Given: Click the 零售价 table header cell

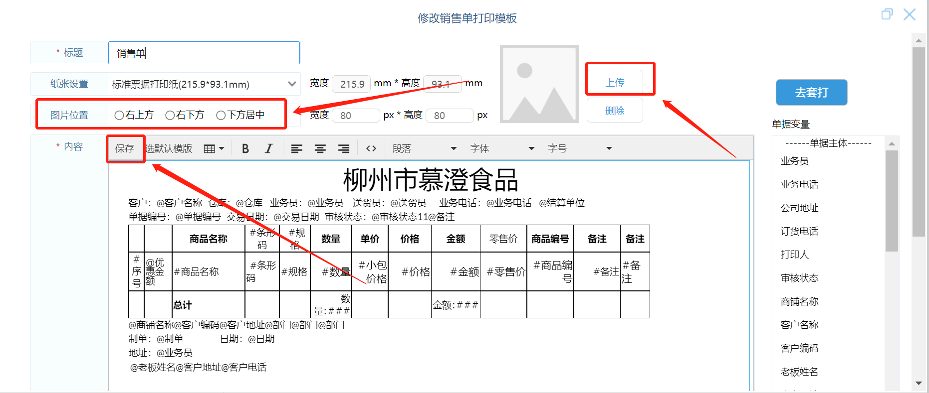Looking at the screenshot, I should pos(503,239).
